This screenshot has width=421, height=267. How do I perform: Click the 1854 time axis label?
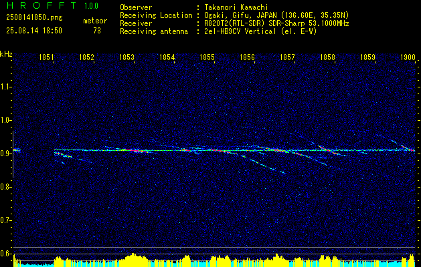coord(167,57)
